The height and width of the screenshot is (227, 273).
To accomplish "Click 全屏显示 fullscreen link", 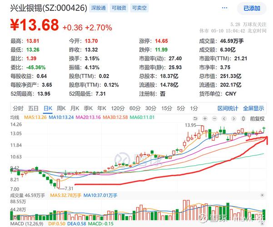I will pyautogui.click(x=253, y=109).
